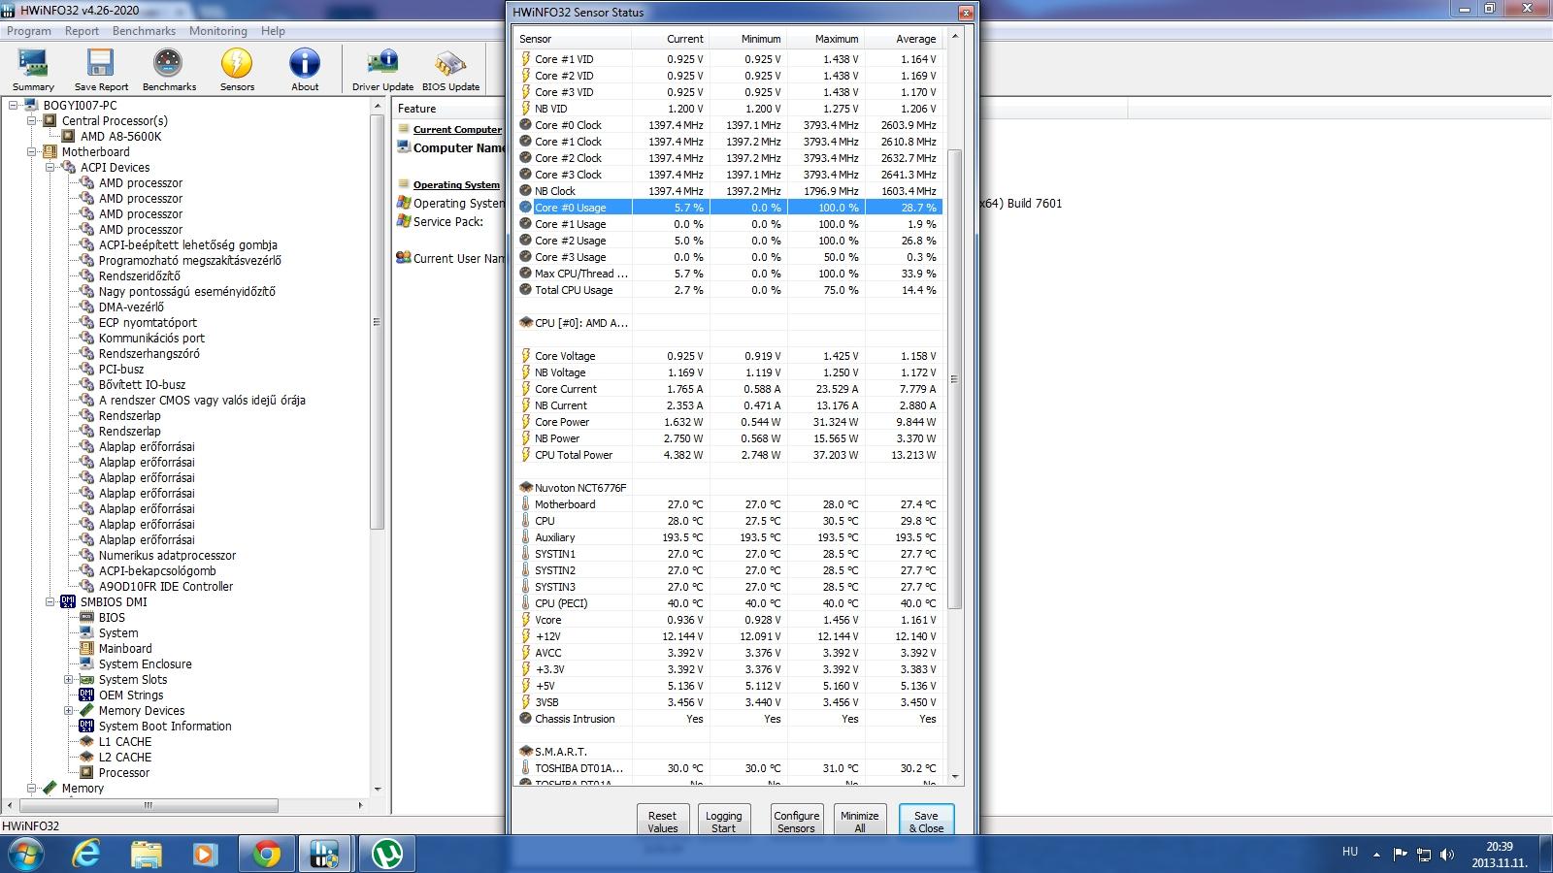Collapse the Central Processor(s) node
This screenshot has height=873, width=1553.
32,121
